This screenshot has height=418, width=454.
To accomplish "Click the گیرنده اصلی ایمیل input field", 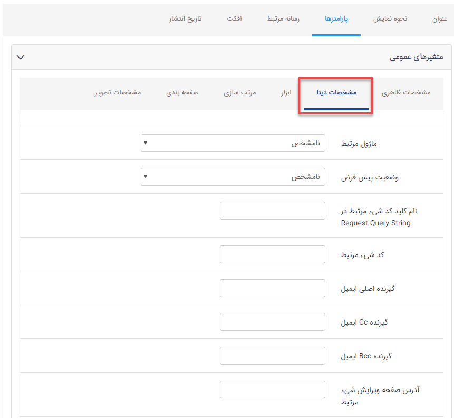I will pyautogui.click(x=272, y=288).
